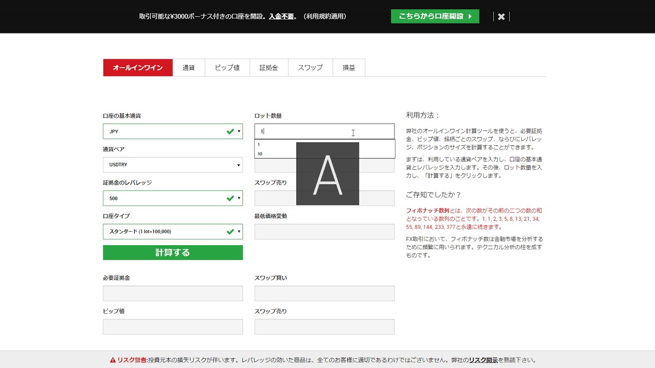Image resolution: width=655 pixels, height=368 pixels.
Task: Click the green こちらから口座開設 button
Action: [x=435, y=16]
